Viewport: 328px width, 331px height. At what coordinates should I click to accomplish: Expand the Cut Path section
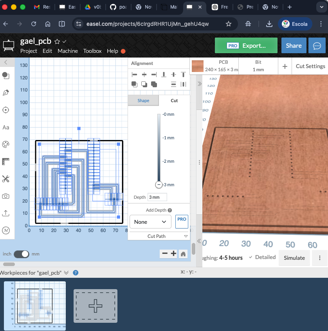click(x=159, y=236)
